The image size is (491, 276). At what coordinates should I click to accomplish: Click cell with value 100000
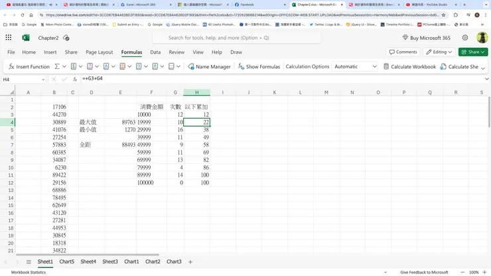[x=151, y=182]
